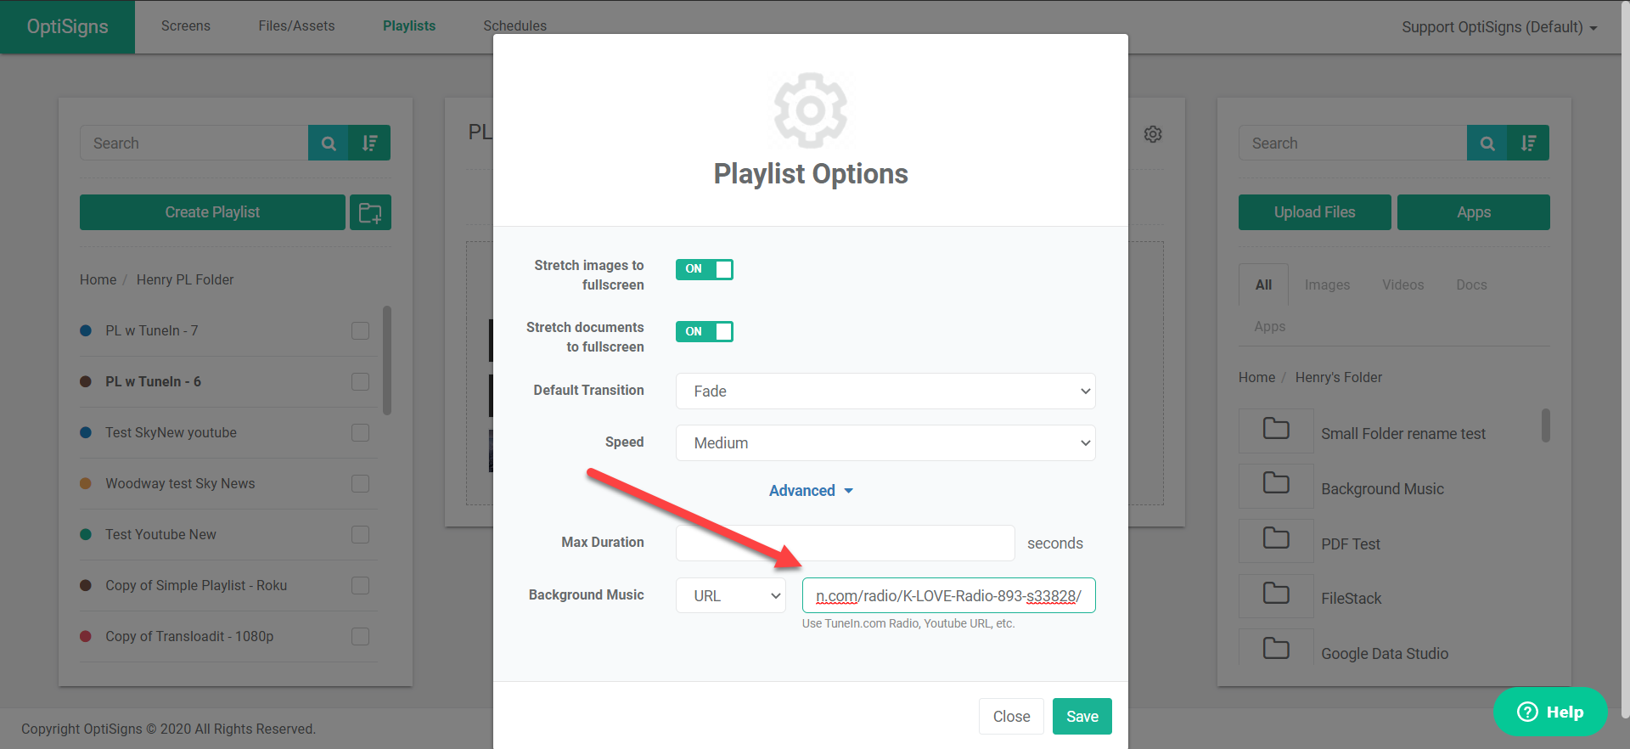Image resolution: width=1630 pixels, height=749 pixels.
Task: Switch to the Images tab
Action: pos(1327,285)
